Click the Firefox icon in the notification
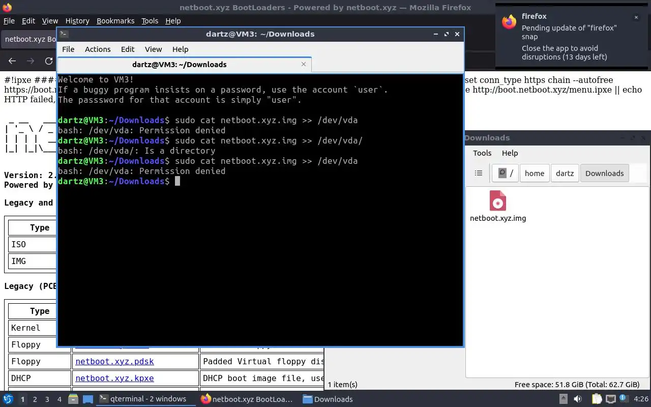Image resolution: width=651 pixels, height=407 pixels. click(x=509, y=22)
